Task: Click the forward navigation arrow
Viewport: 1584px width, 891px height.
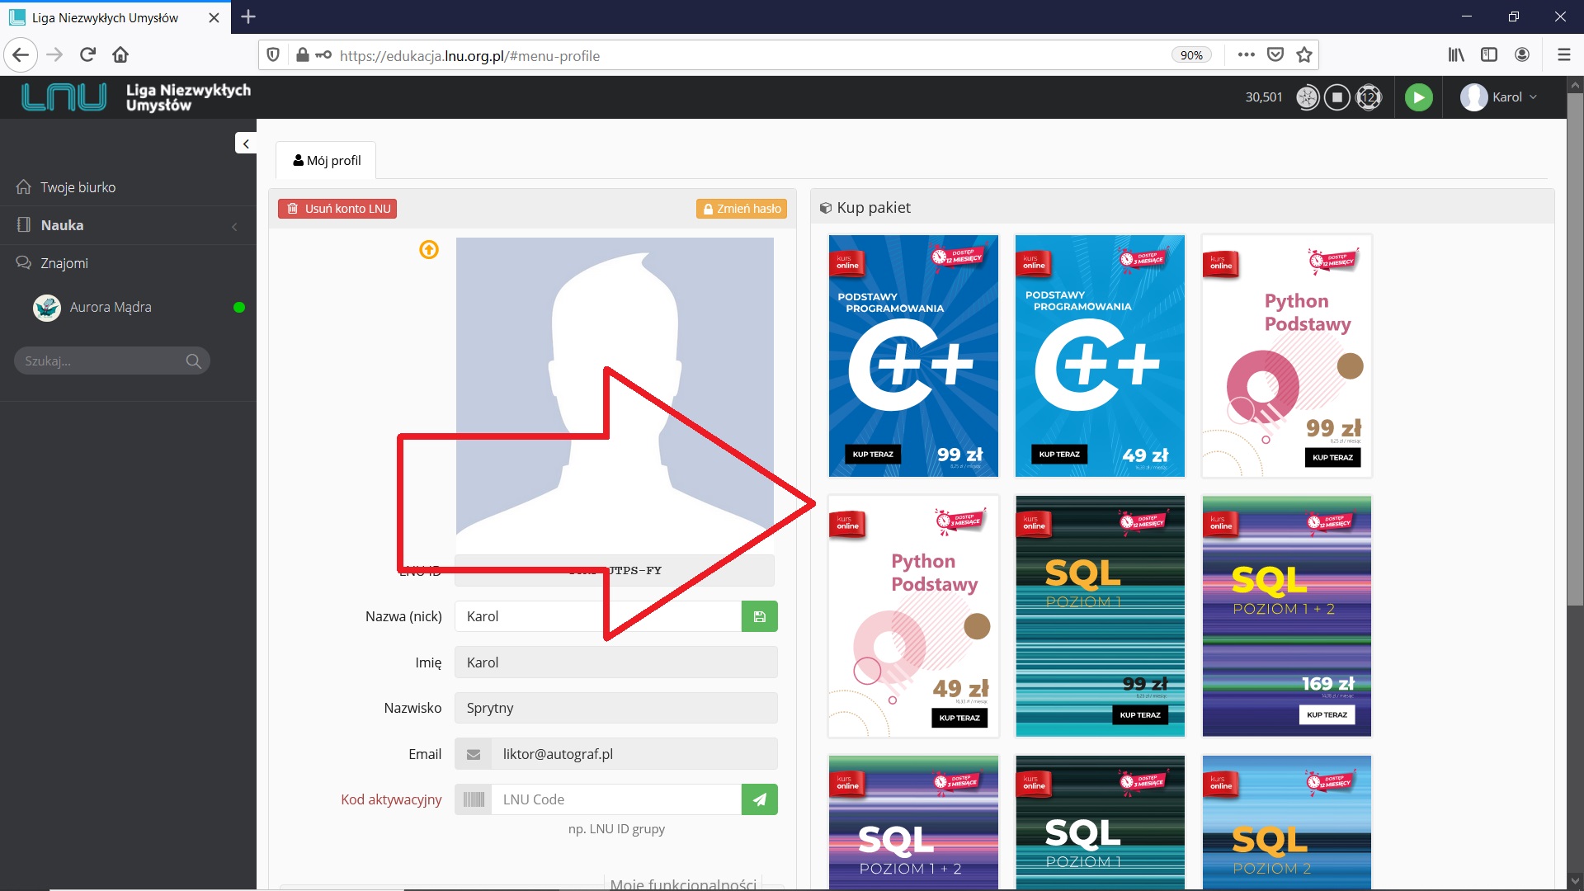Action: (54, 55)
